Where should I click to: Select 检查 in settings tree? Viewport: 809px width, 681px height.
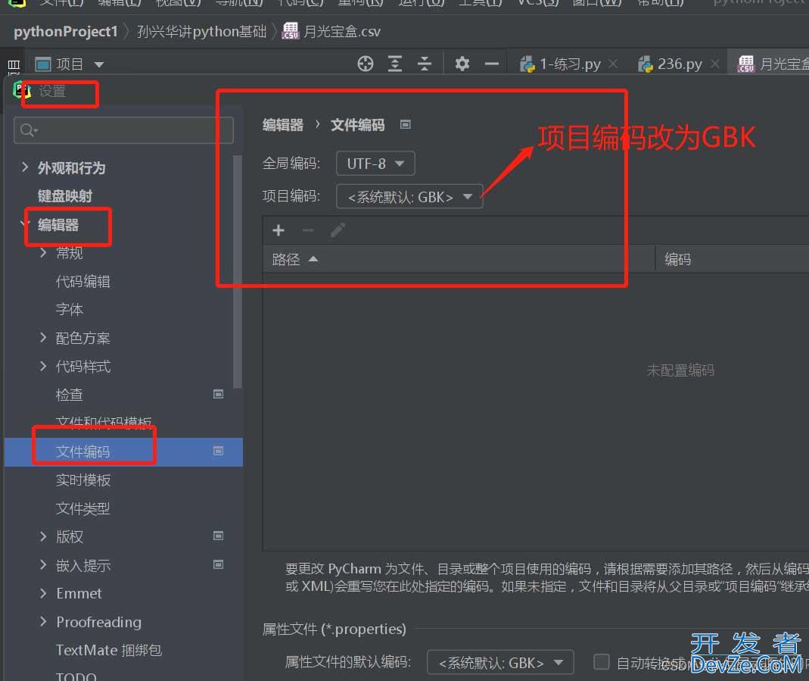tap(69, 395)
